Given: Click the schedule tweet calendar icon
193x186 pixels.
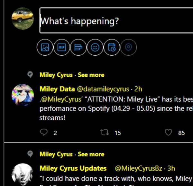Looking at the screenshot, I should coord(112,48).
